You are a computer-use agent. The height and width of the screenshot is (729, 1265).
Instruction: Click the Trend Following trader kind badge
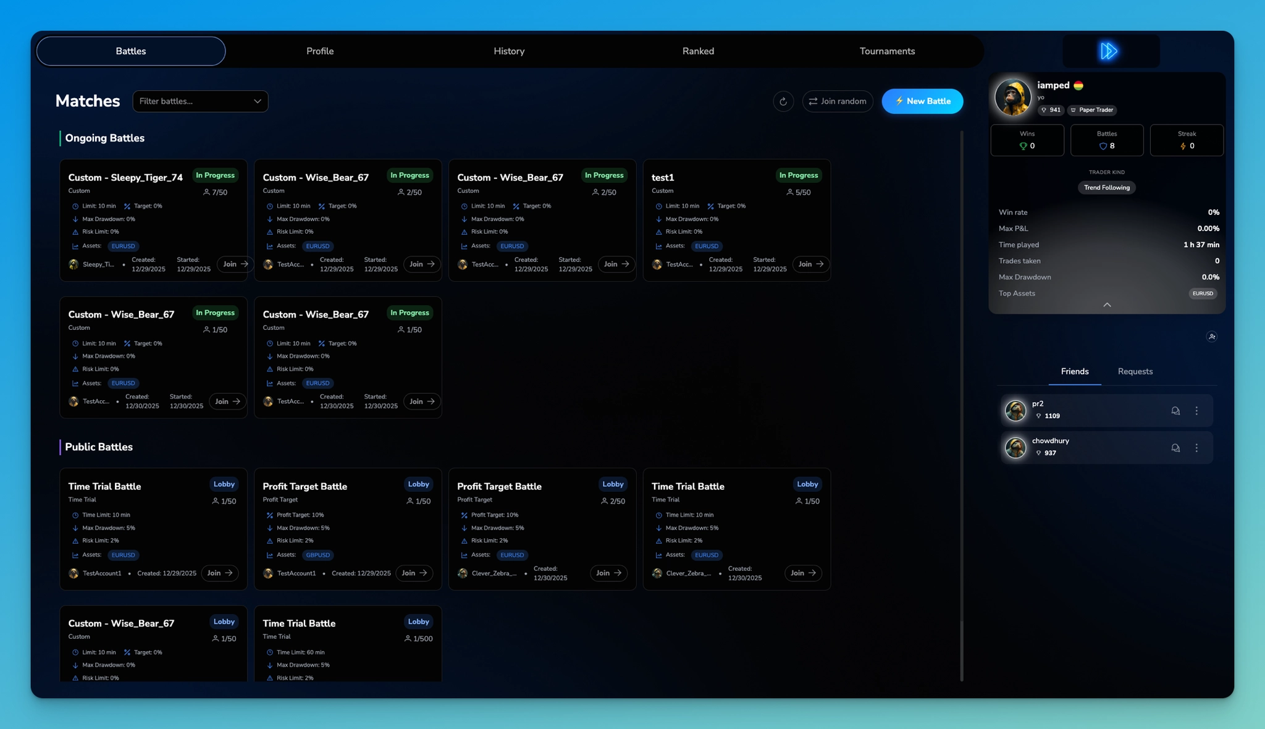pos(1106,188)
